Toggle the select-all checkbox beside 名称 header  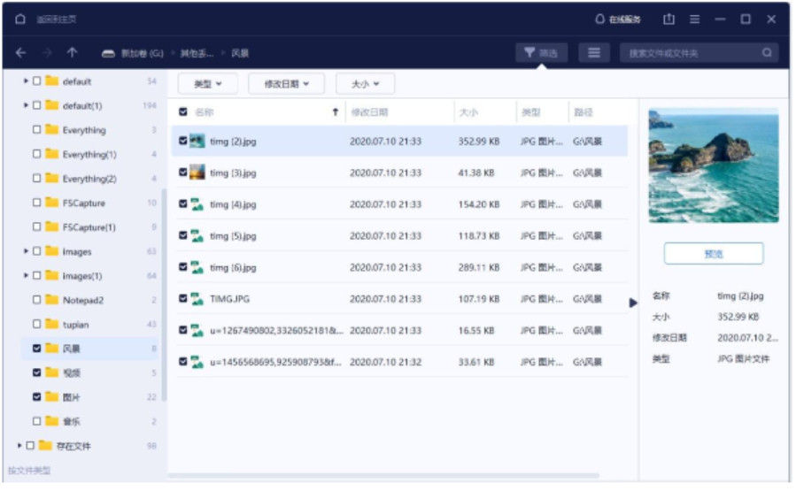pos(183,112)
